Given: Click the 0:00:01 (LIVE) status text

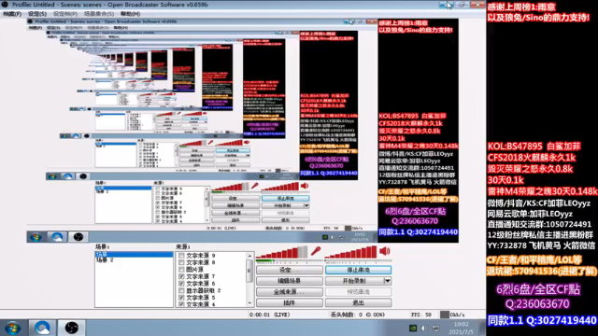Looking at the screenshot, I should pyautogui.click(x=270, y=315).
